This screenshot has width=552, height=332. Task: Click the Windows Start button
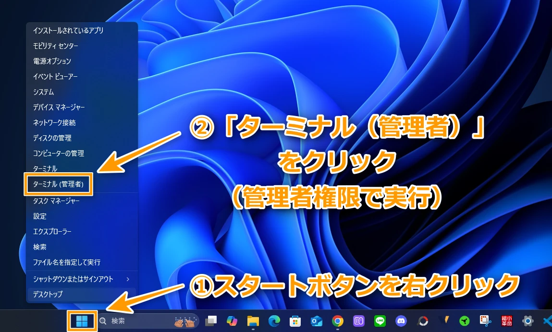82,321
